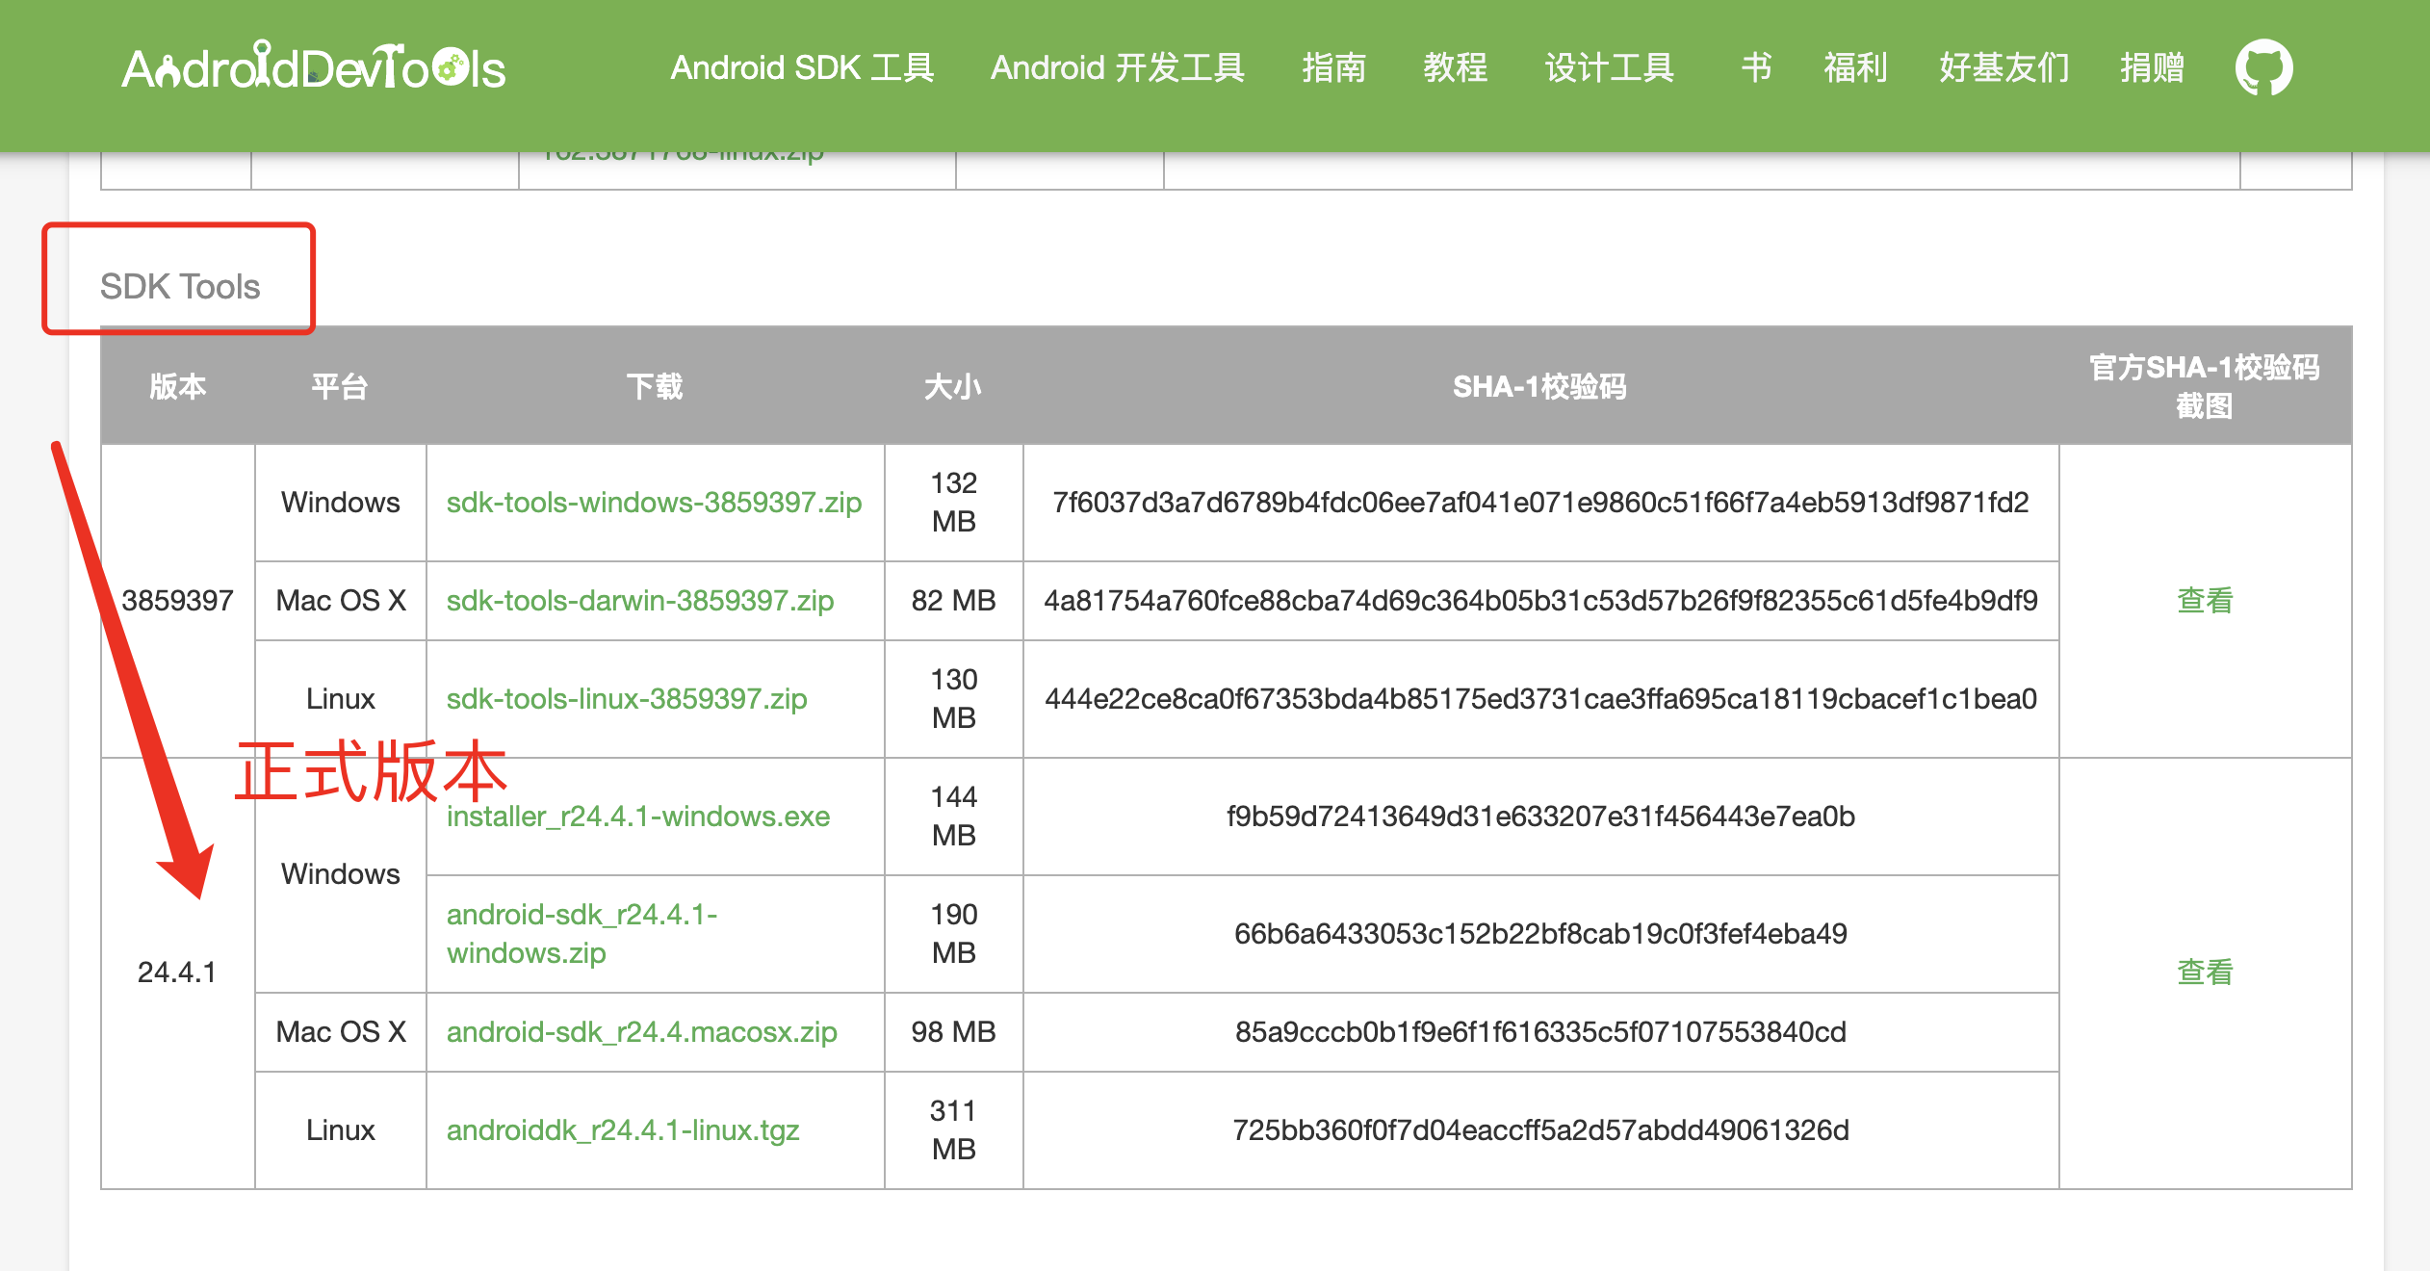Viewport: 2430px width, 1271px height.
Task: Download installer_r24.4.1-windows.exe
Action: tap(637, 817)
